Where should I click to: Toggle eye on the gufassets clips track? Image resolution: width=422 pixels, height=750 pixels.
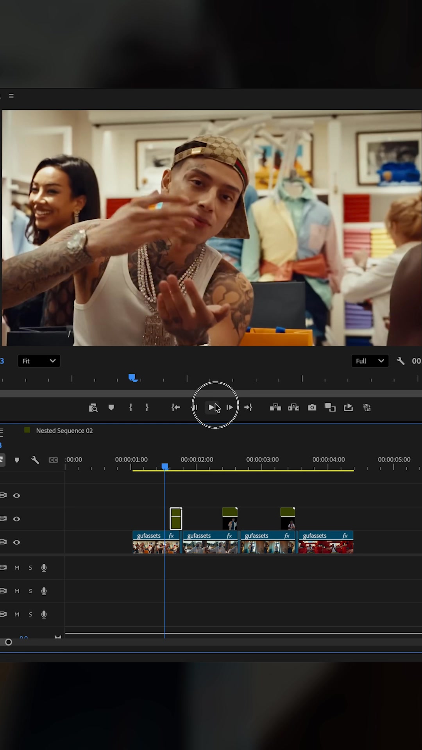click(x=16, y=542)
